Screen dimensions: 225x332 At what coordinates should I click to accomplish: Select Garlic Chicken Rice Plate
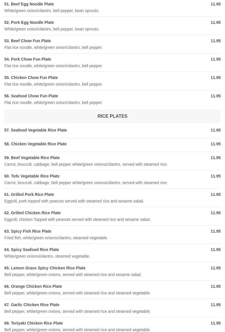pyautogui.click(x=32, y=305)
